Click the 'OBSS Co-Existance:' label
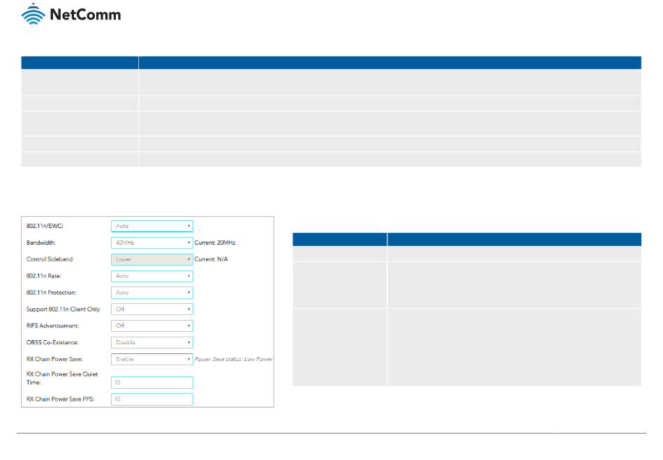Screen dimensions: 663x460 [x=52, y=343]
